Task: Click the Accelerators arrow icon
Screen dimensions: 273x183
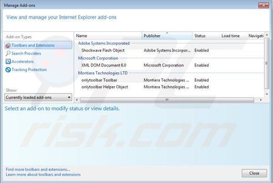Action: click(x=8, y=61)
